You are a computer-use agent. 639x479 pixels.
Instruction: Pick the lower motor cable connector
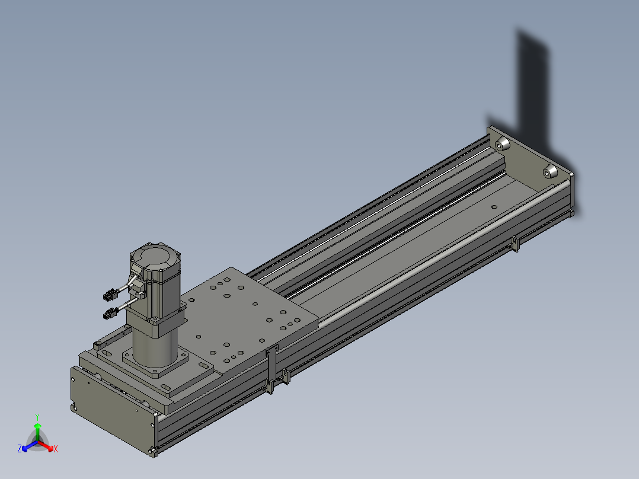(110, 314)
